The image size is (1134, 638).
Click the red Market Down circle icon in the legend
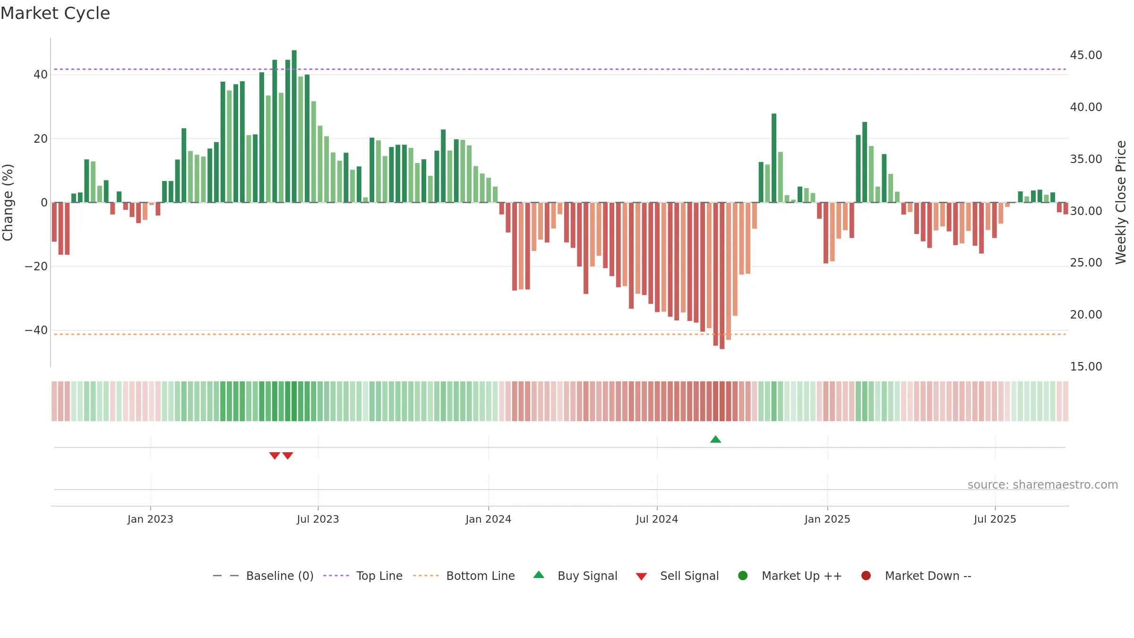click(x=866, y=576)
